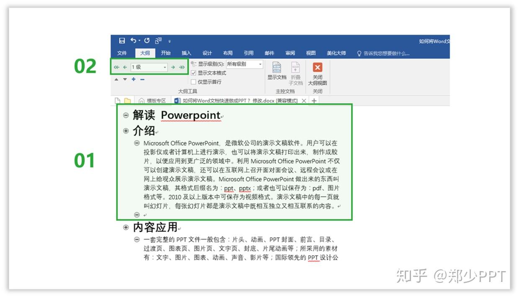Select the 大纲 ribbon tab

point(145,53)
